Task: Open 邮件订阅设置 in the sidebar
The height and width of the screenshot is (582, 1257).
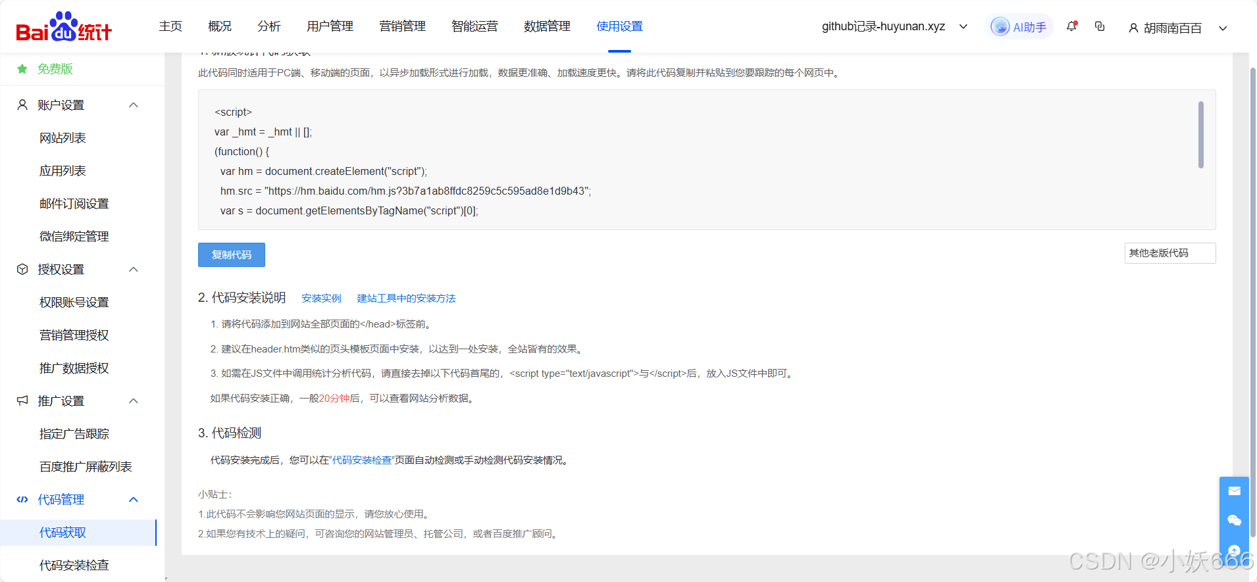Action: tap(74, 203)
